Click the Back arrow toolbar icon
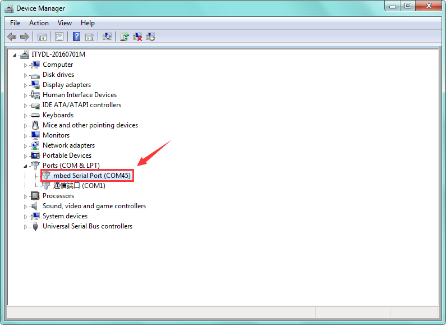The height and width of the screenshot is (325, 446). (12, 36)
